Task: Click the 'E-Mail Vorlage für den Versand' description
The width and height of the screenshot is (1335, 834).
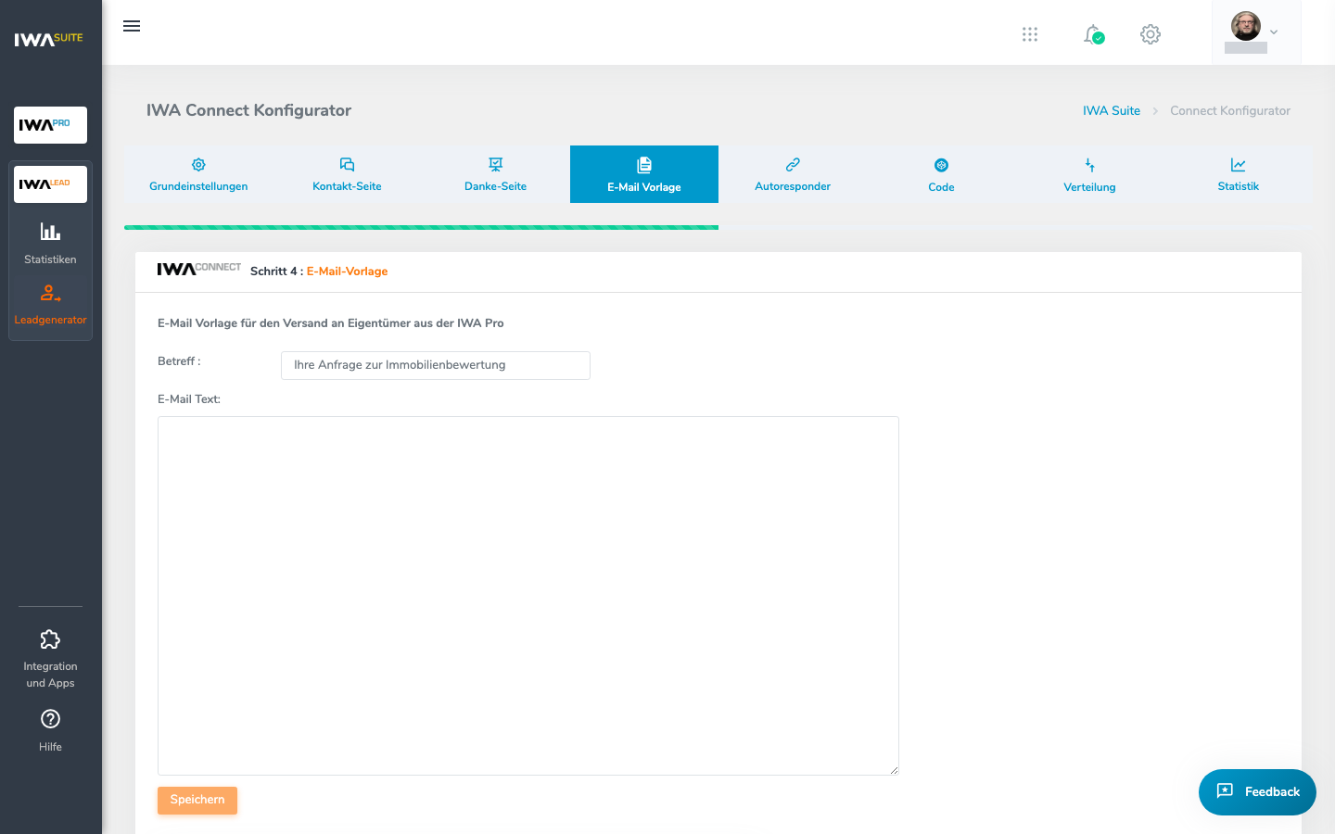Action: (331, 323)
